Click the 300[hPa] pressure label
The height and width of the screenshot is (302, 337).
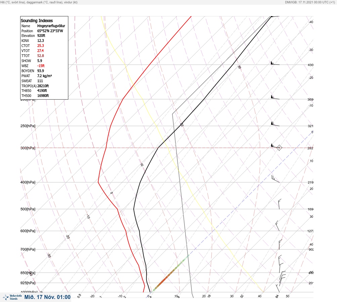point(28,148)
